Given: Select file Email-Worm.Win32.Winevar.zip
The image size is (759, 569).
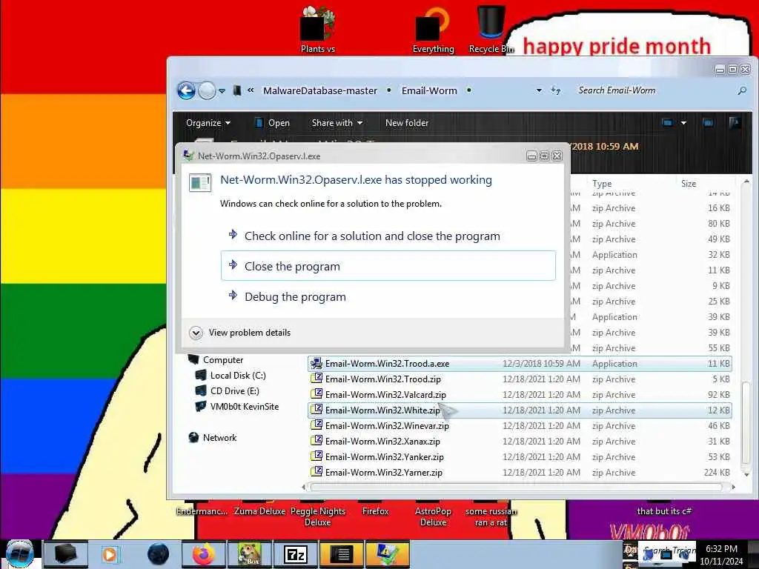Looking at the screenshot, I should 520,426.
